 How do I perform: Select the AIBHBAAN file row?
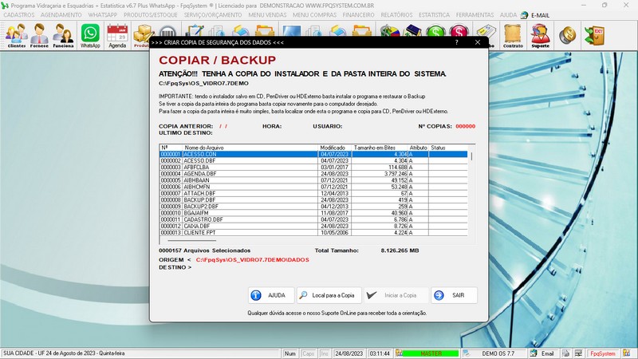tap(313, 180)
